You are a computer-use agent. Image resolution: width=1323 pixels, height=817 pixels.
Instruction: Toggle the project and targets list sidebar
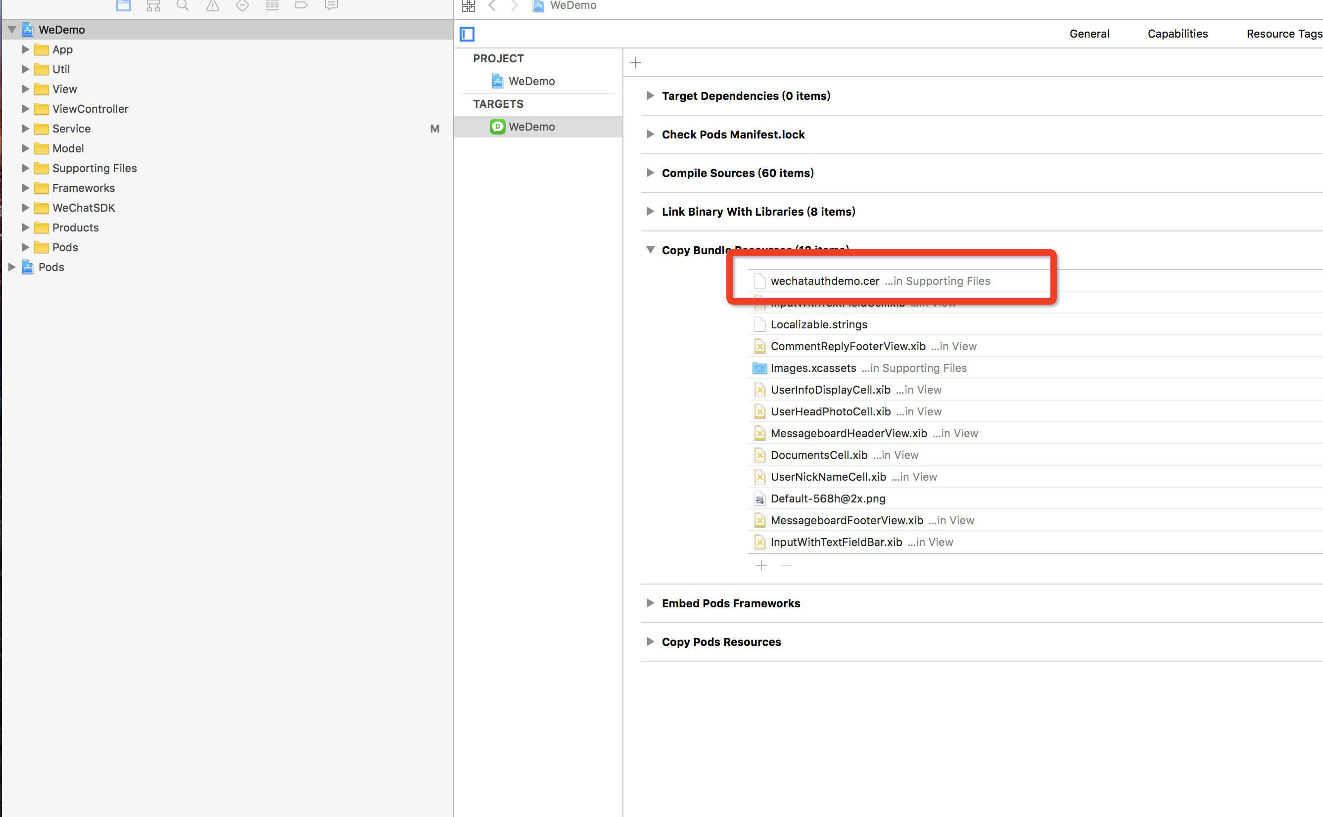click(467, 34)
